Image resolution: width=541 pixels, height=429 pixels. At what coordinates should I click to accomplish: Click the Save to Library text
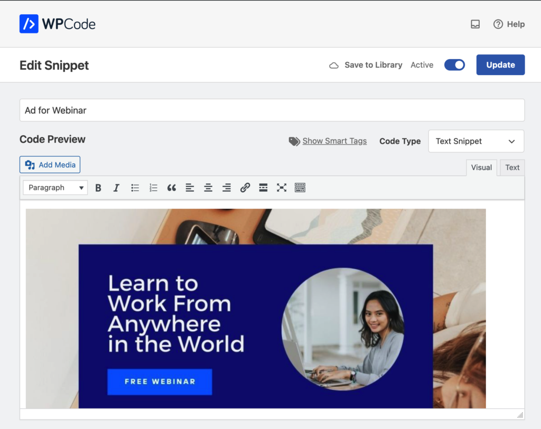[374, 65]
